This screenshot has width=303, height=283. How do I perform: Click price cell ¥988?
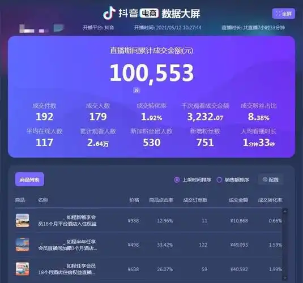click(133, 221)
